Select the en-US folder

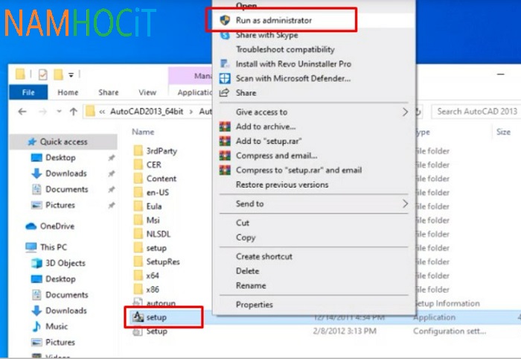click(x=158, y=192)
